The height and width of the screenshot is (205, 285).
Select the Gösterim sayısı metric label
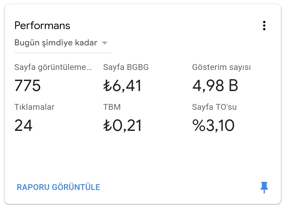(221, 67)
